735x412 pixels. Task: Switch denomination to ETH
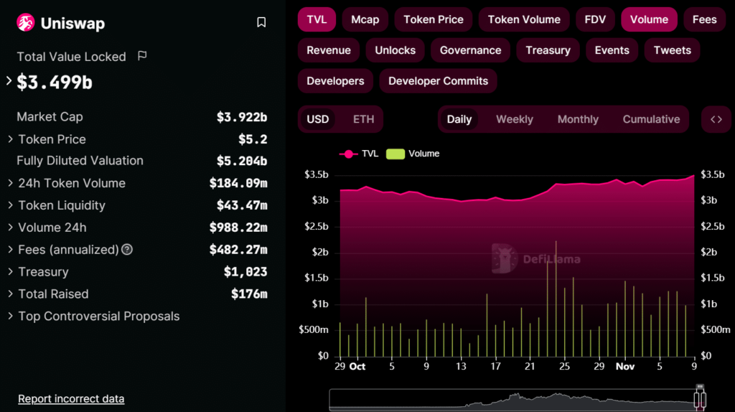(363, 119)
